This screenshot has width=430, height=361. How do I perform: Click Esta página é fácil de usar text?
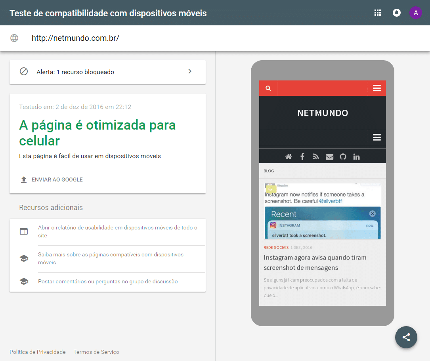pos(90,156)
